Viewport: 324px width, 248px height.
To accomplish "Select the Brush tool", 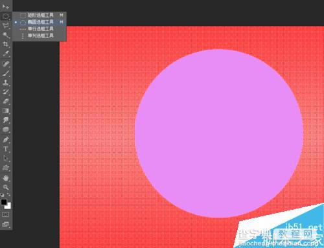I will [6, 73].
